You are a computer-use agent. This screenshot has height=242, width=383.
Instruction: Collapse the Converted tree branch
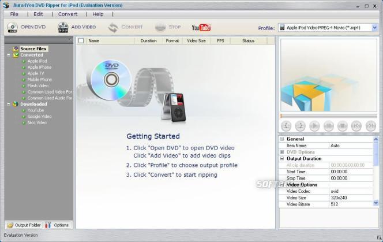[x=9, y=55]
